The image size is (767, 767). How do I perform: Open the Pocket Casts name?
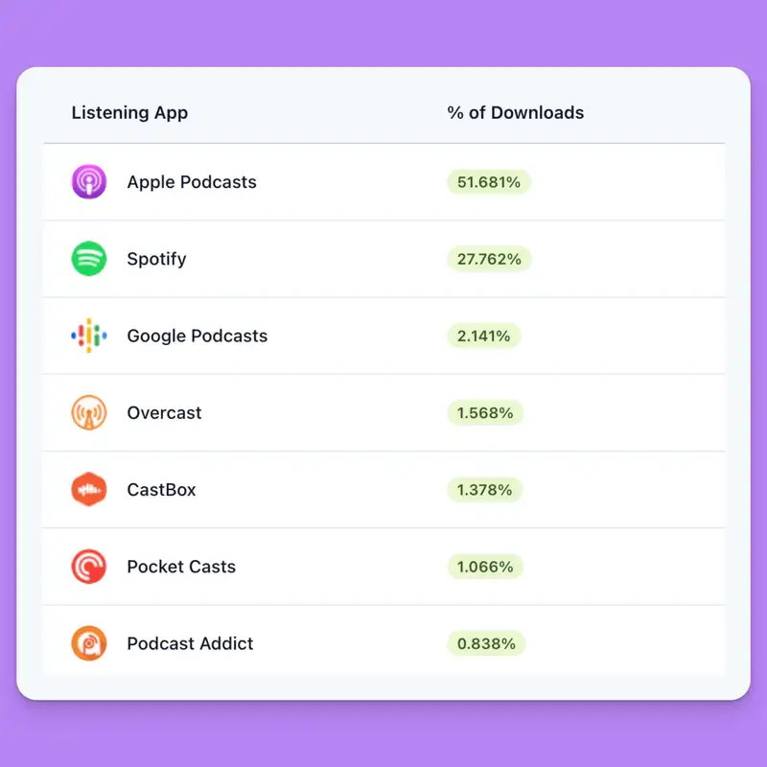(x=181, y=567)
